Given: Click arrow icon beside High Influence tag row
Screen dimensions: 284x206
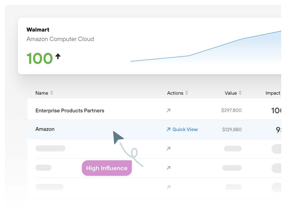Looking at the screenshot, I should click(x=168, y=168).
